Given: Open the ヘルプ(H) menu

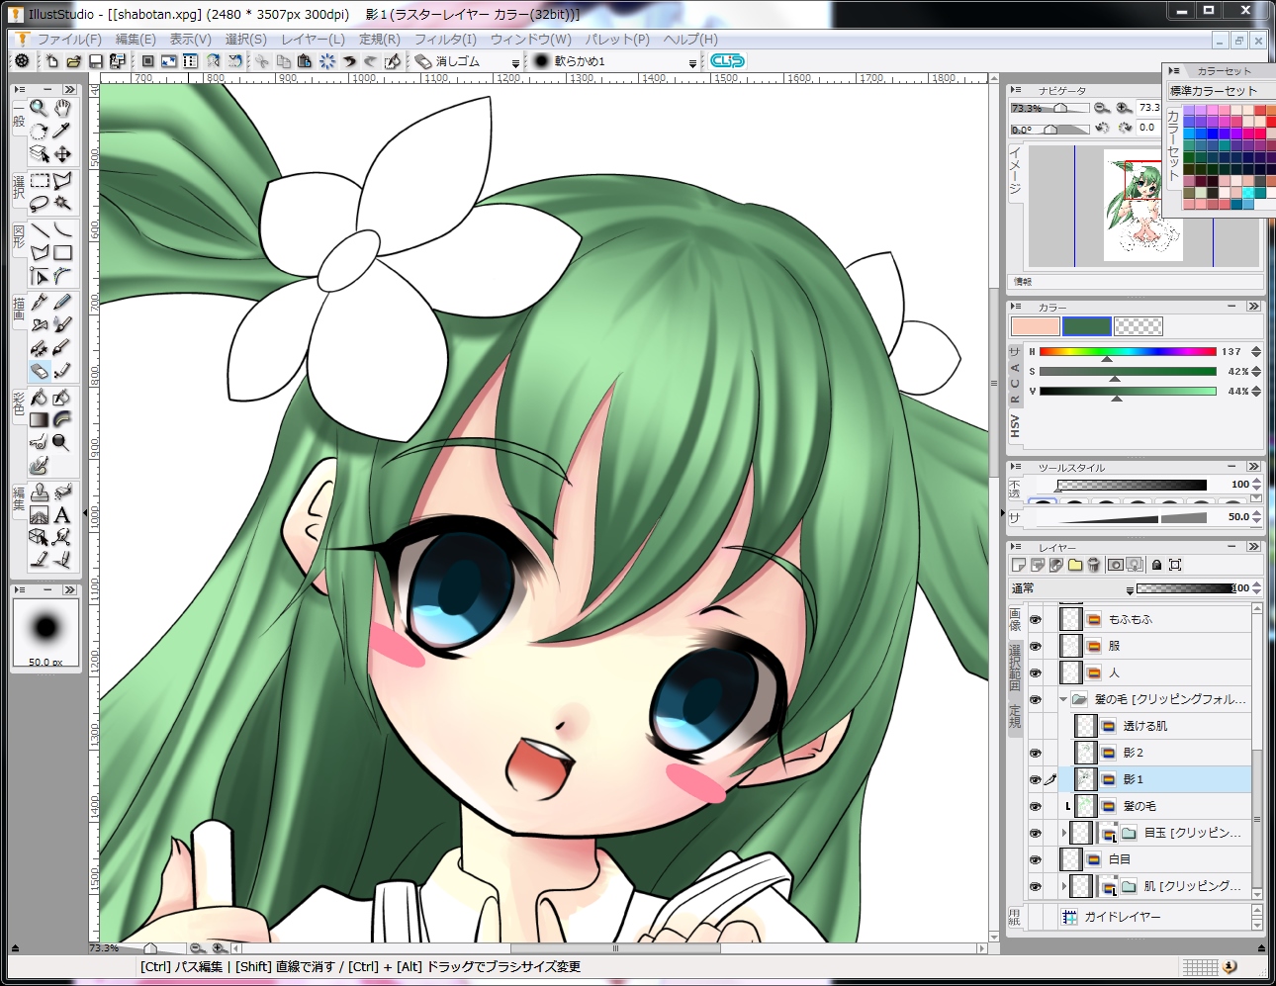Looking at the screenshot, I should point(690,40).
